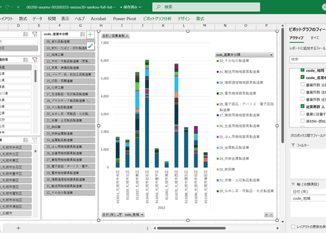The height and width of the screenshot is (233, 326).
Task: Open the Redo history dropdown arrow
Action: [x=12, y=7]
